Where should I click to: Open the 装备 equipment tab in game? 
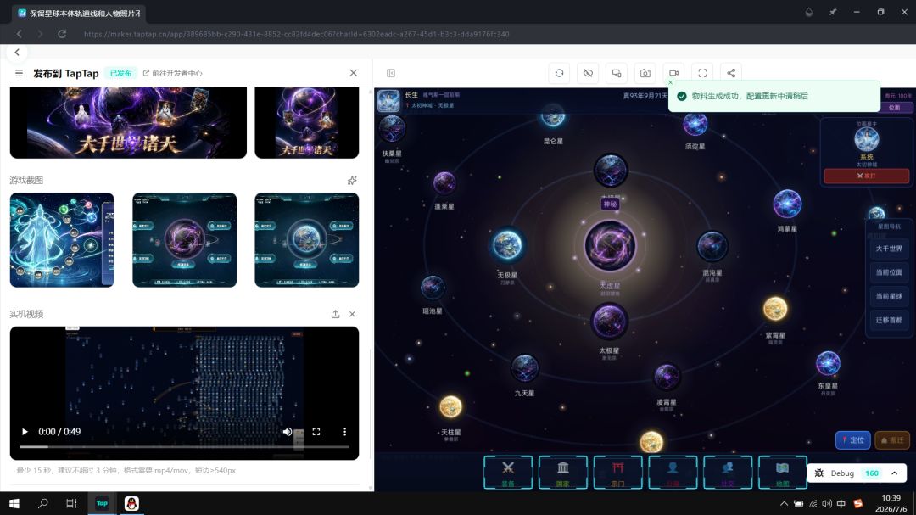(508, 473)
